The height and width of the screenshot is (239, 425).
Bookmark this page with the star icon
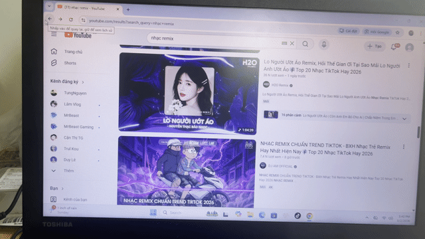(397, 33)
